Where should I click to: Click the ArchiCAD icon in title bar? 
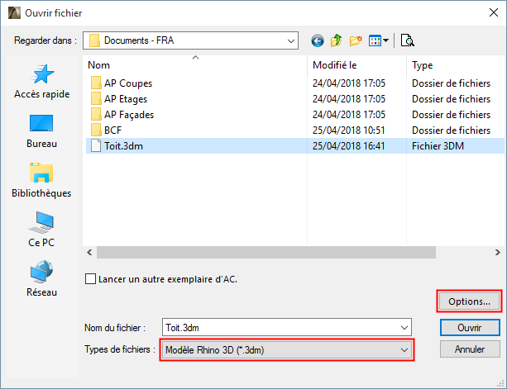coord(14,13)
